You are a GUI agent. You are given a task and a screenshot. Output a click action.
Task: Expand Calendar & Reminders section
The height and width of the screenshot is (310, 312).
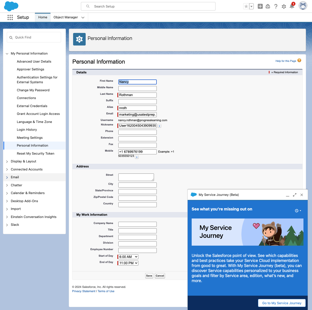point(7,193)
